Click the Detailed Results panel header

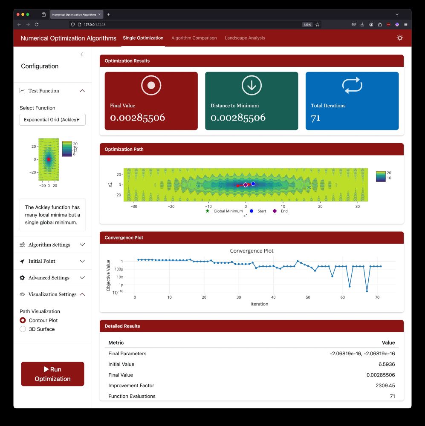pyautogui.click(x=252, y=326)
